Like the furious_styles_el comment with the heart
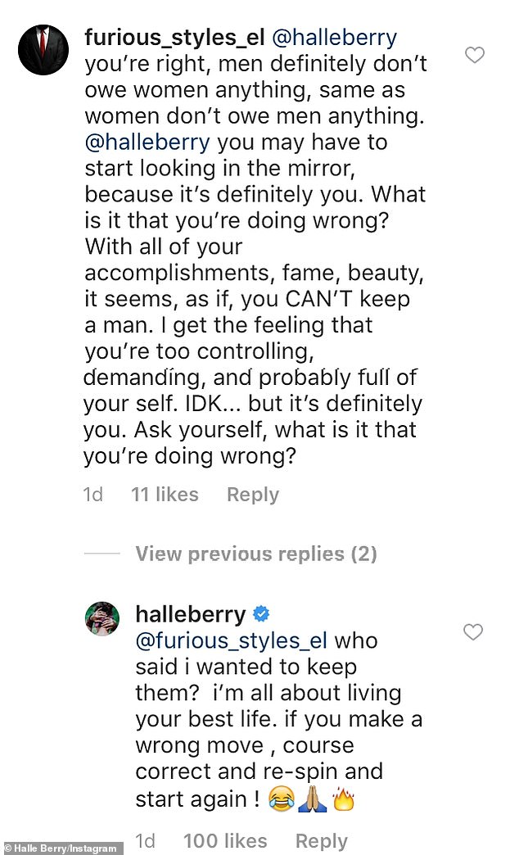The image size is (519, 855). point(474,56)
